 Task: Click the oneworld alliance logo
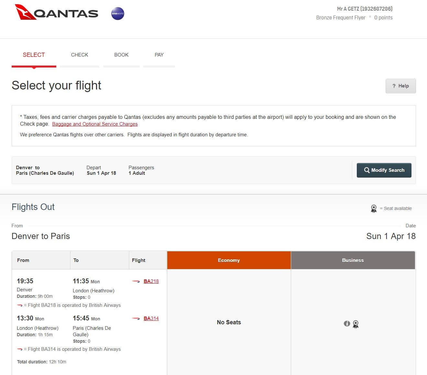tap(117, 13)
